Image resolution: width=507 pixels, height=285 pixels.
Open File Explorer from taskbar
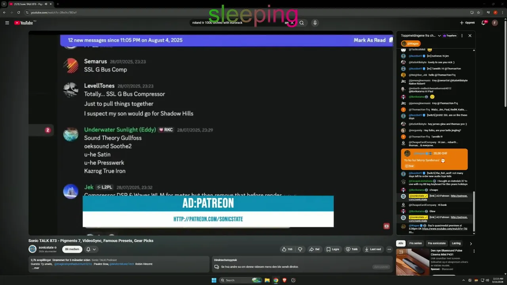coord(267,280)
